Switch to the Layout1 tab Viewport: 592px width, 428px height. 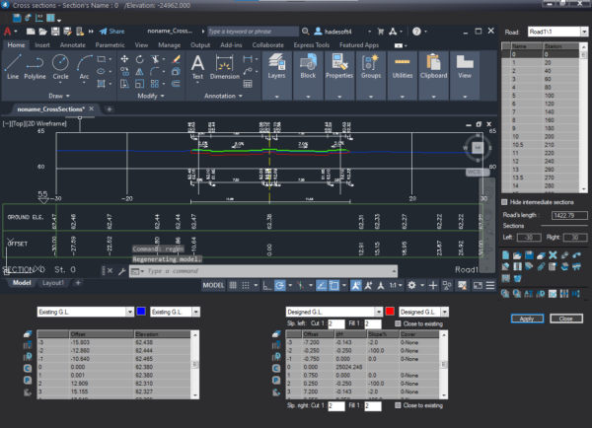pos(53,283)
